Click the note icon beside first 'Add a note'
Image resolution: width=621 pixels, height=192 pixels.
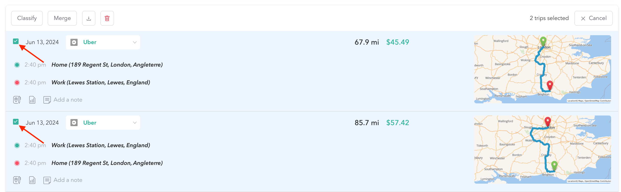point(47,100)
